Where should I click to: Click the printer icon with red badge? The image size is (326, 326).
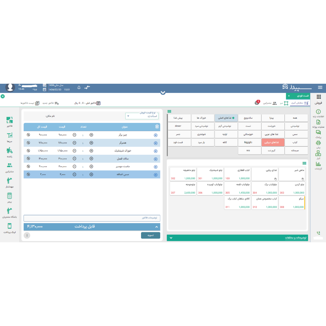point(257,103)
